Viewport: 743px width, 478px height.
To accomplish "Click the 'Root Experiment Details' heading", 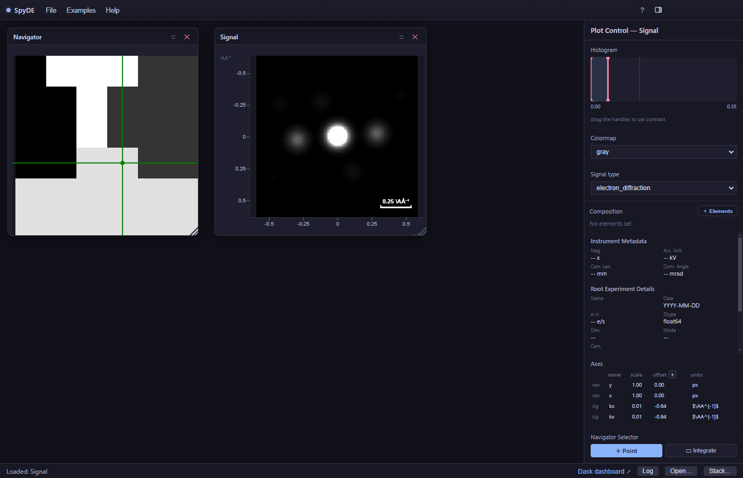I will [x=623, y=289].
